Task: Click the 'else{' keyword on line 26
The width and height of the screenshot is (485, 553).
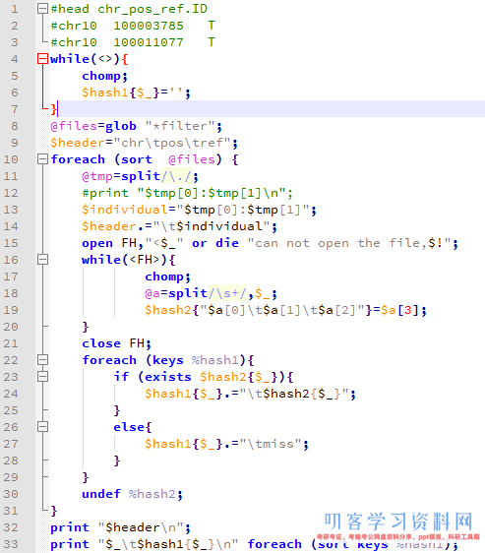Action: point(133,427)
